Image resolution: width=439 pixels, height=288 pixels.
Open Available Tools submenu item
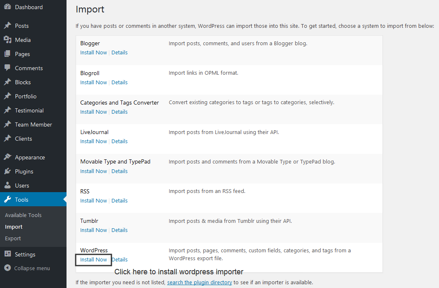click(23, 215)
